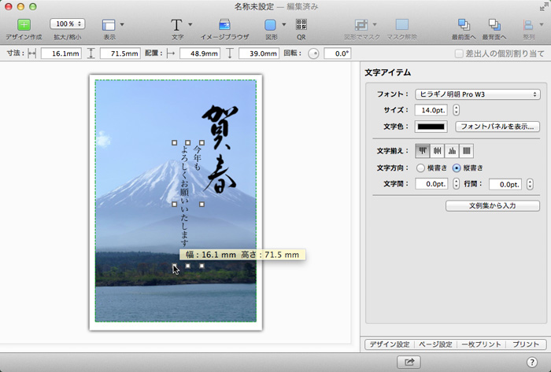Open the フォント dropdown ヒラギノ明朝 Pro W3
Screen dimensions: 551x372
point(477,94)
